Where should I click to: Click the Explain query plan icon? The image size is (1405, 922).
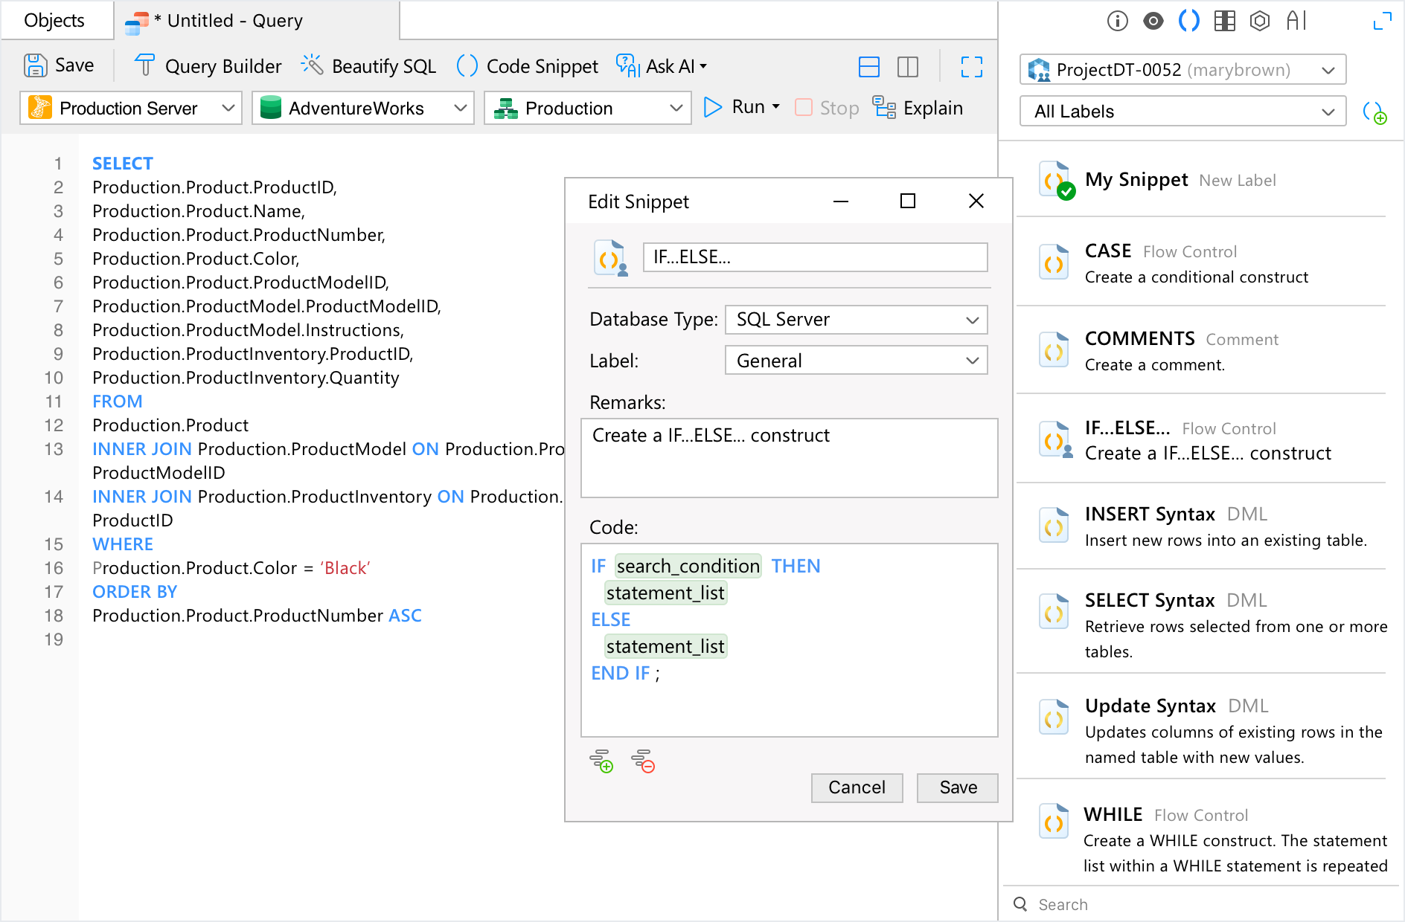(x=884, y=108)
